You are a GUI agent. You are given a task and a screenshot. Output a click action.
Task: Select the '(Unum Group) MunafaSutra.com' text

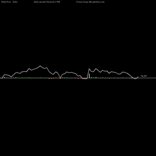coord(90,2)
